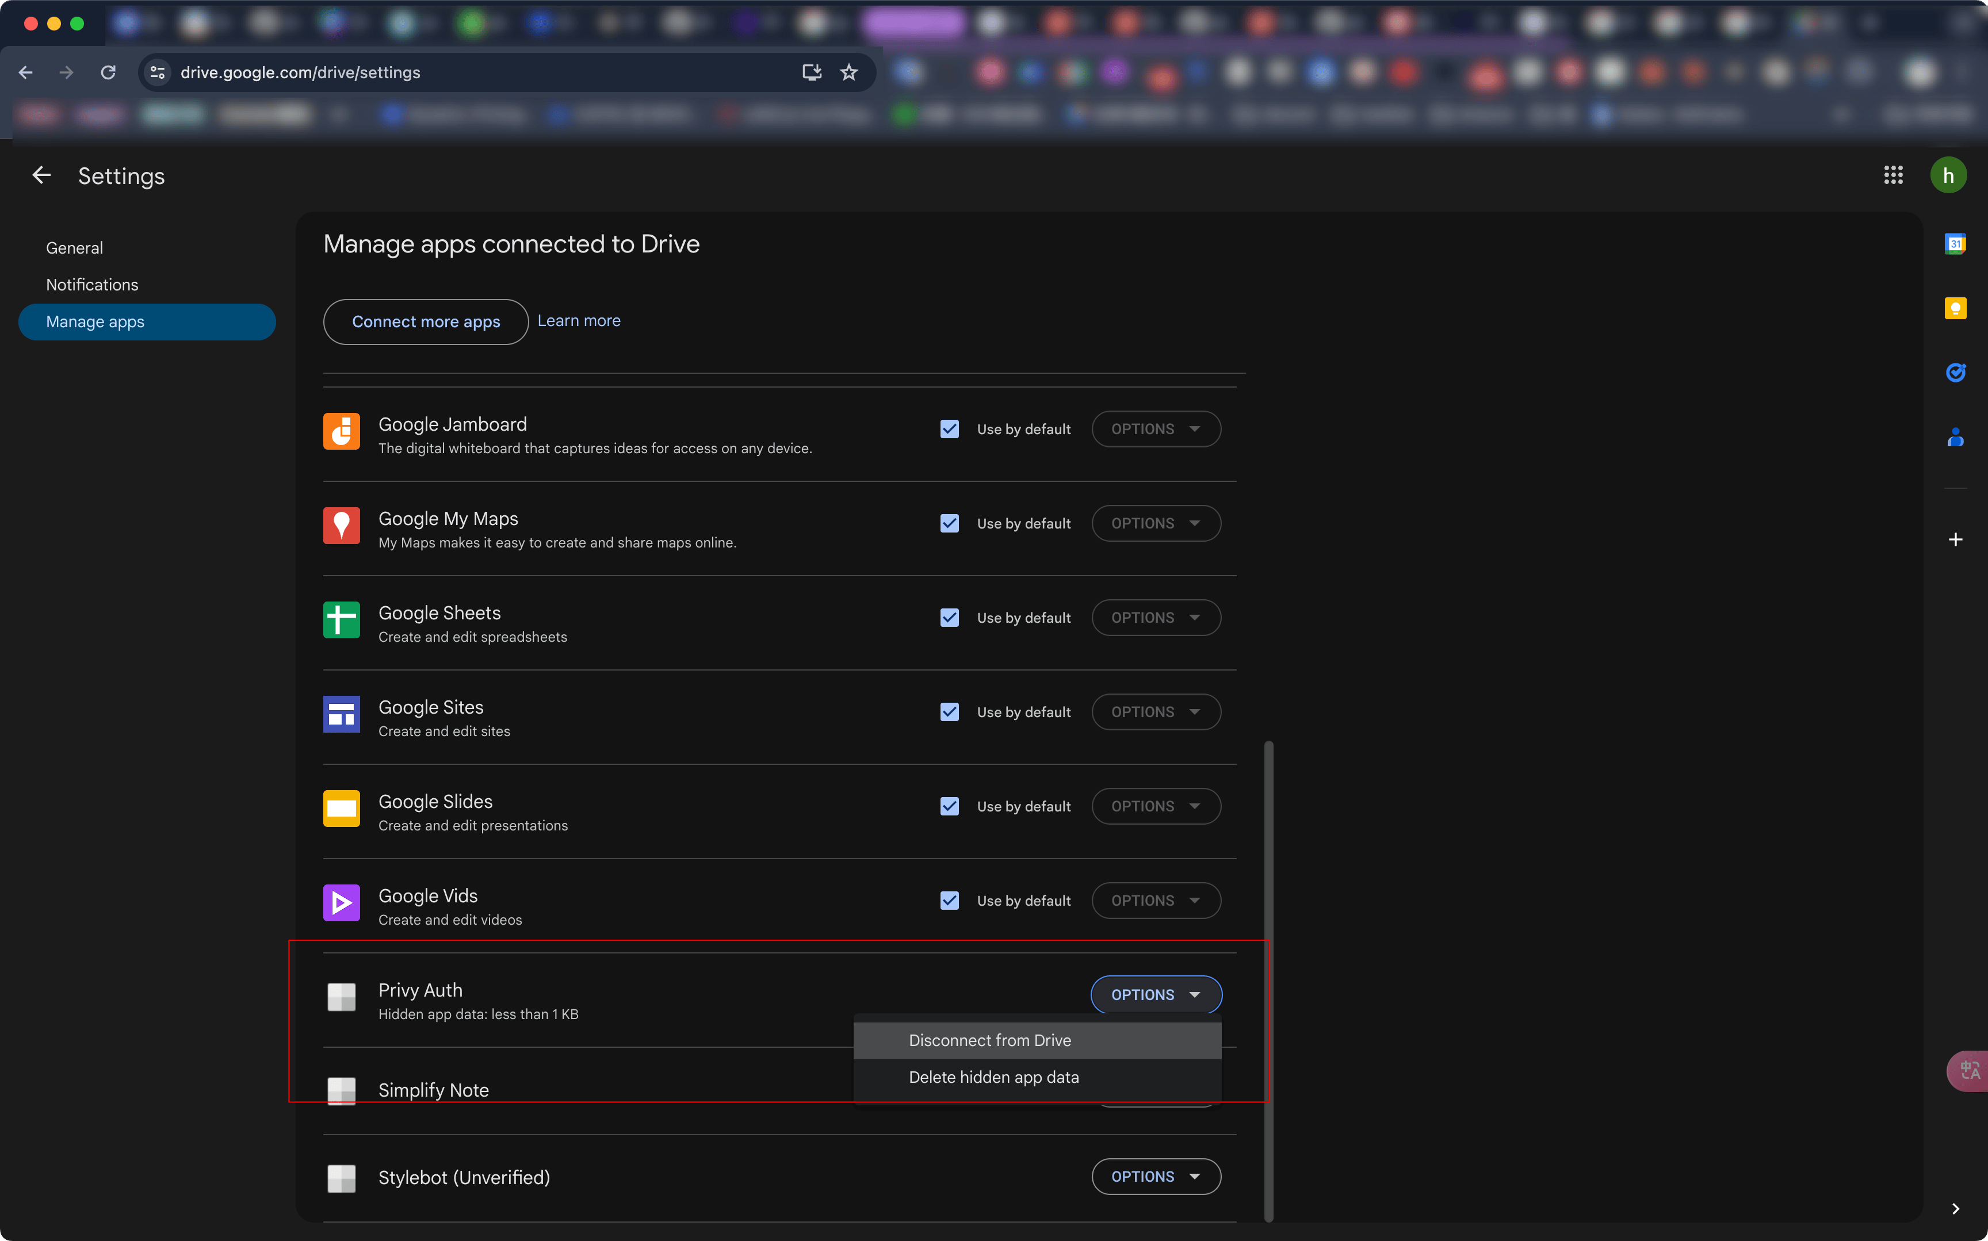This screenshot has width=1988, height=1241.
Task: Select Delete hidden app data menu item
Action: (x=1038, y=1077)
